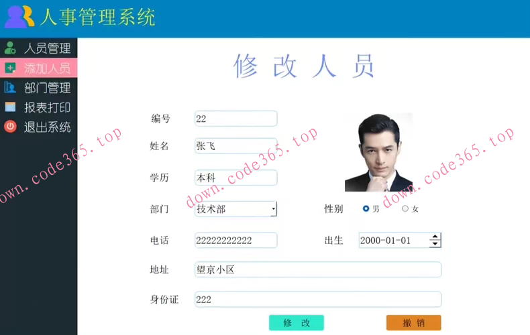
Task: Focus the 姓名 field containing 张飞
Action: pos(236,146)
